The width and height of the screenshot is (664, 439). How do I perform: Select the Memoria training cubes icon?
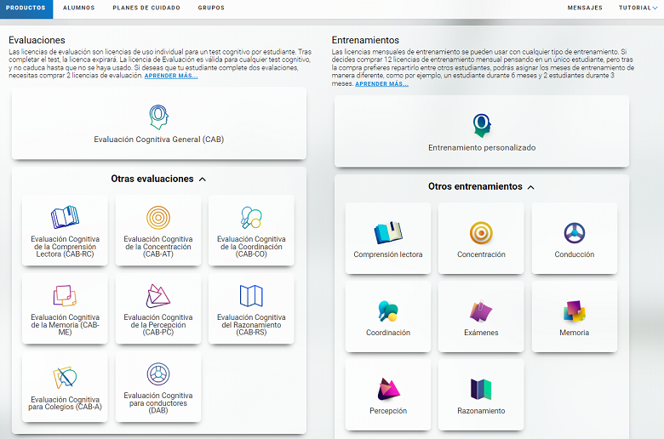point(575,311)
